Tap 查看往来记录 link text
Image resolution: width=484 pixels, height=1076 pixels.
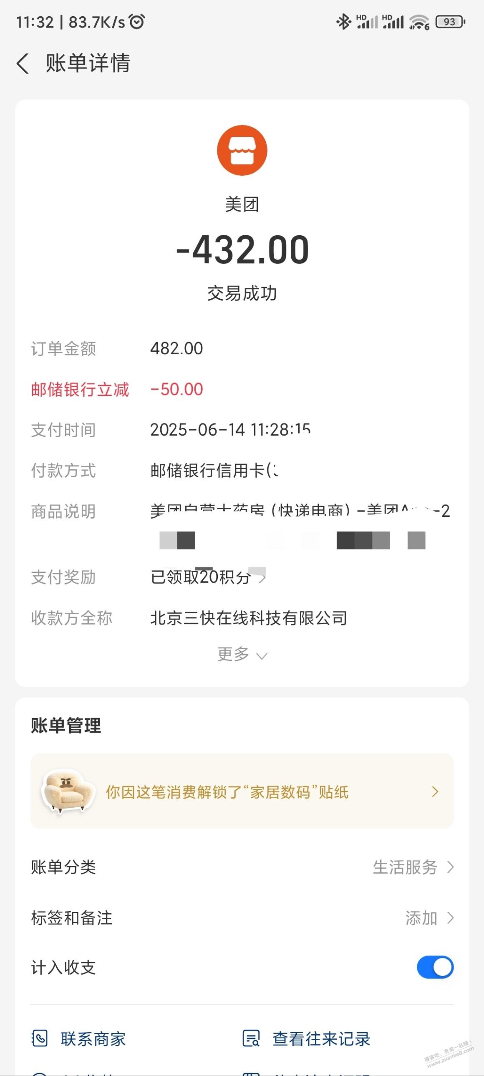322,1039
